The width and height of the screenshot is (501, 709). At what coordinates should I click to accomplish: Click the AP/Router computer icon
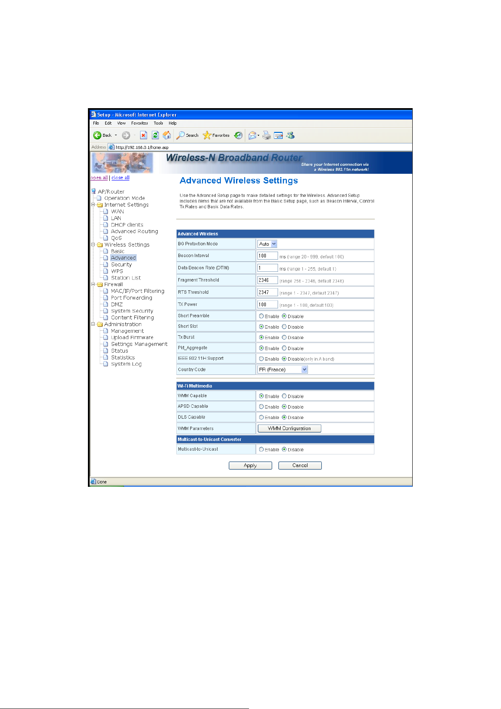pos(94,191)
